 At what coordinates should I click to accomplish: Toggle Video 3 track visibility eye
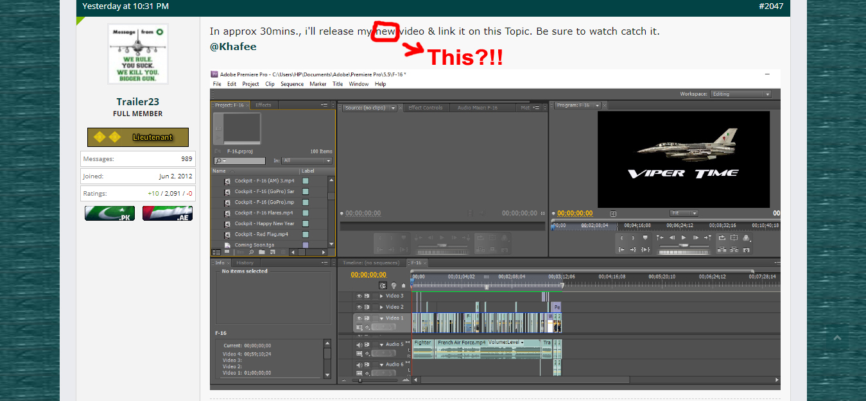pos(359,296)
